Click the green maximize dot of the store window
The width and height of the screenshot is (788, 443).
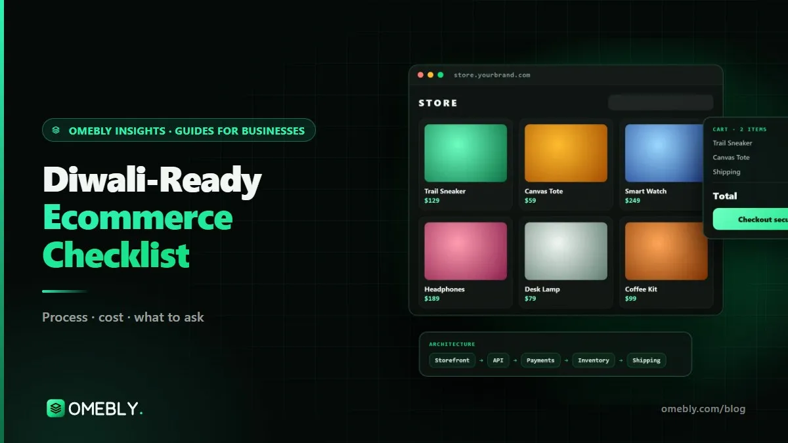[x=440, y=75]
